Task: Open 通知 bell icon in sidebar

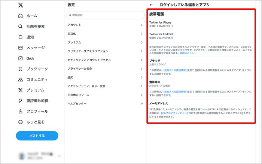Action: point(21,37)
